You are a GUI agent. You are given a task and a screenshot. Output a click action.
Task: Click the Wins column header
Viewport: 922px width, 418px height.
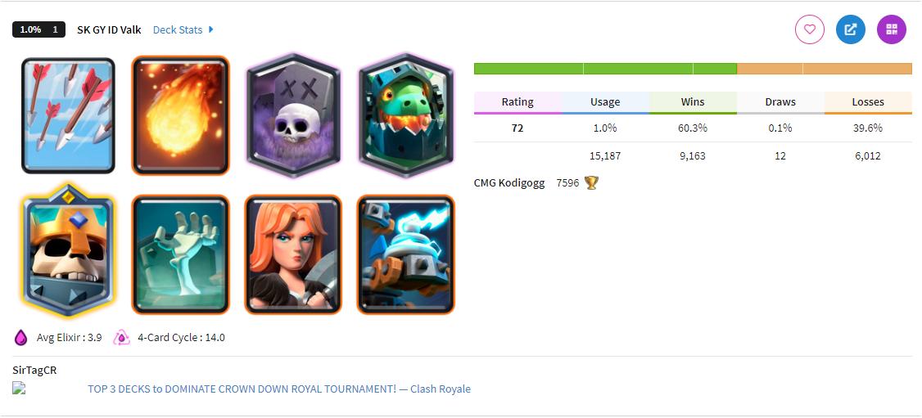[693, 102]
